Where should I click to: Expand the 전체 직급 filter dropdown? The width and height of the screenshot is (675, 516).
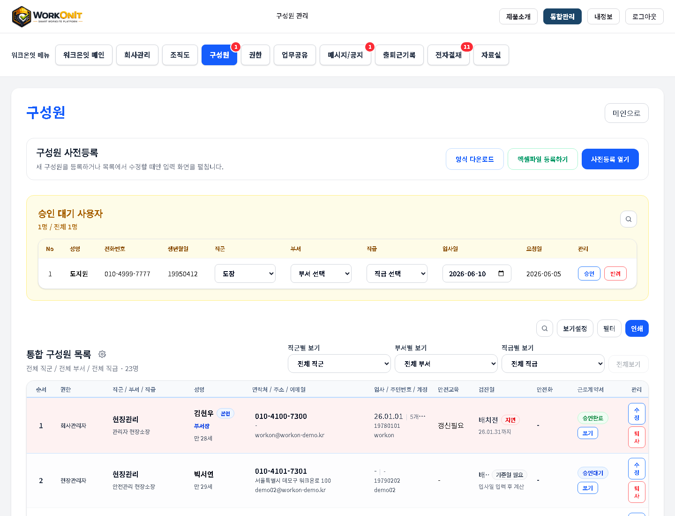553,364
